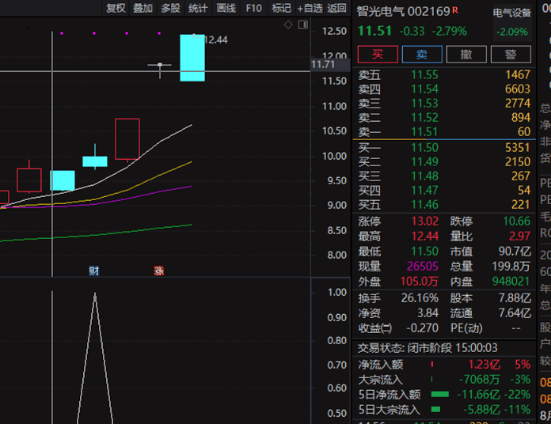The image size is (551, 424).
Task: Click the red R badge beside 002169
Action: tap(455, 10)
